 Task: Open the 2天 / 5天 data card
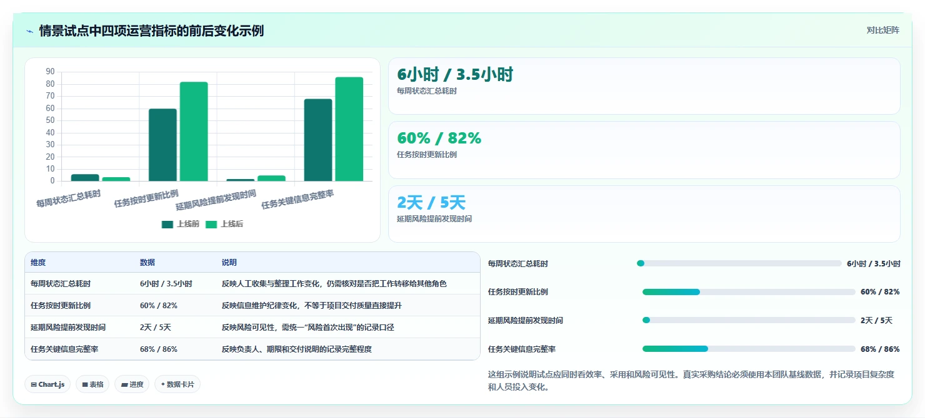point(644,214)
